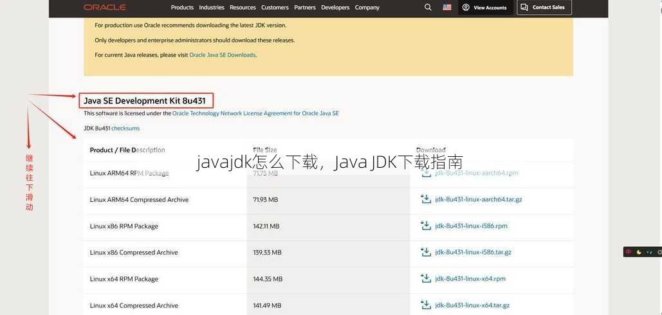Screen dimensions: 662x315
Task: Open the JDK 8u431 checksums link
Action: coord(125,128)
